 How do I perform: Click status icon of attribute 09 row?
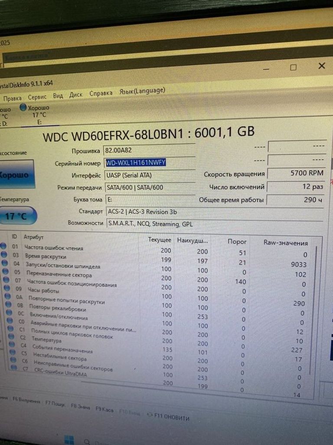coord(7,288)
